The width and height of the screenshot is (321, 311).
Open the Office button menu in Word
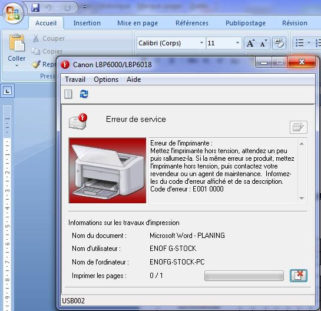[x=13, y=14]
